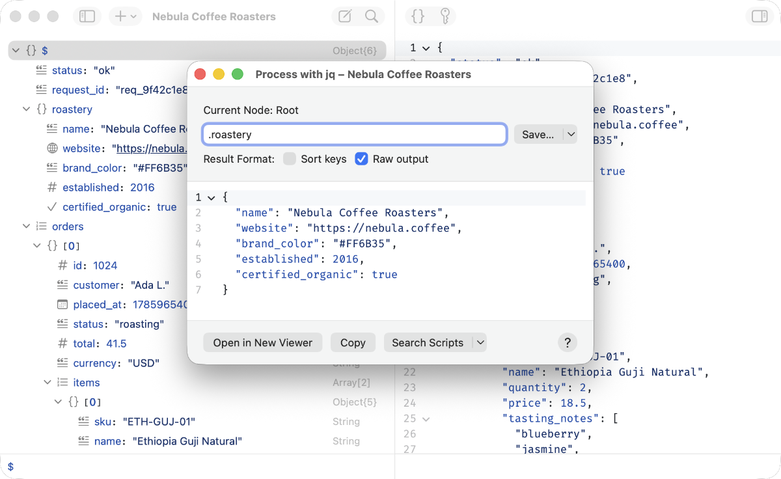
Task: Click the string icon beside status "roasting"
Action: point(62,324)
